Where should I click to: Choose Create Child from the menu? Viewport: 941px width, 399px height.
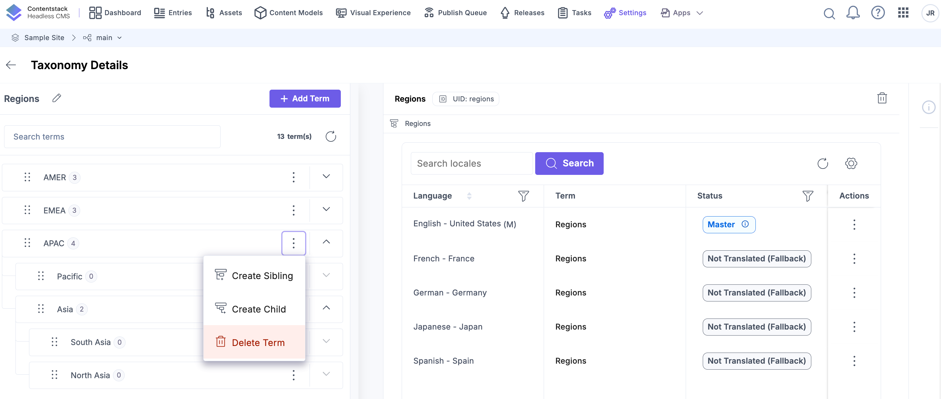[258, 309]
